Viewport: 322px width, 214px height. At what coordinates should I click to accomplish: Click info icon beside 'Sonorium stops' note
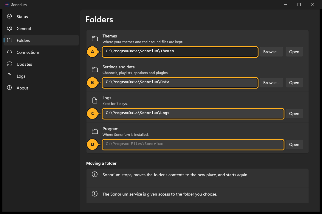95,174
